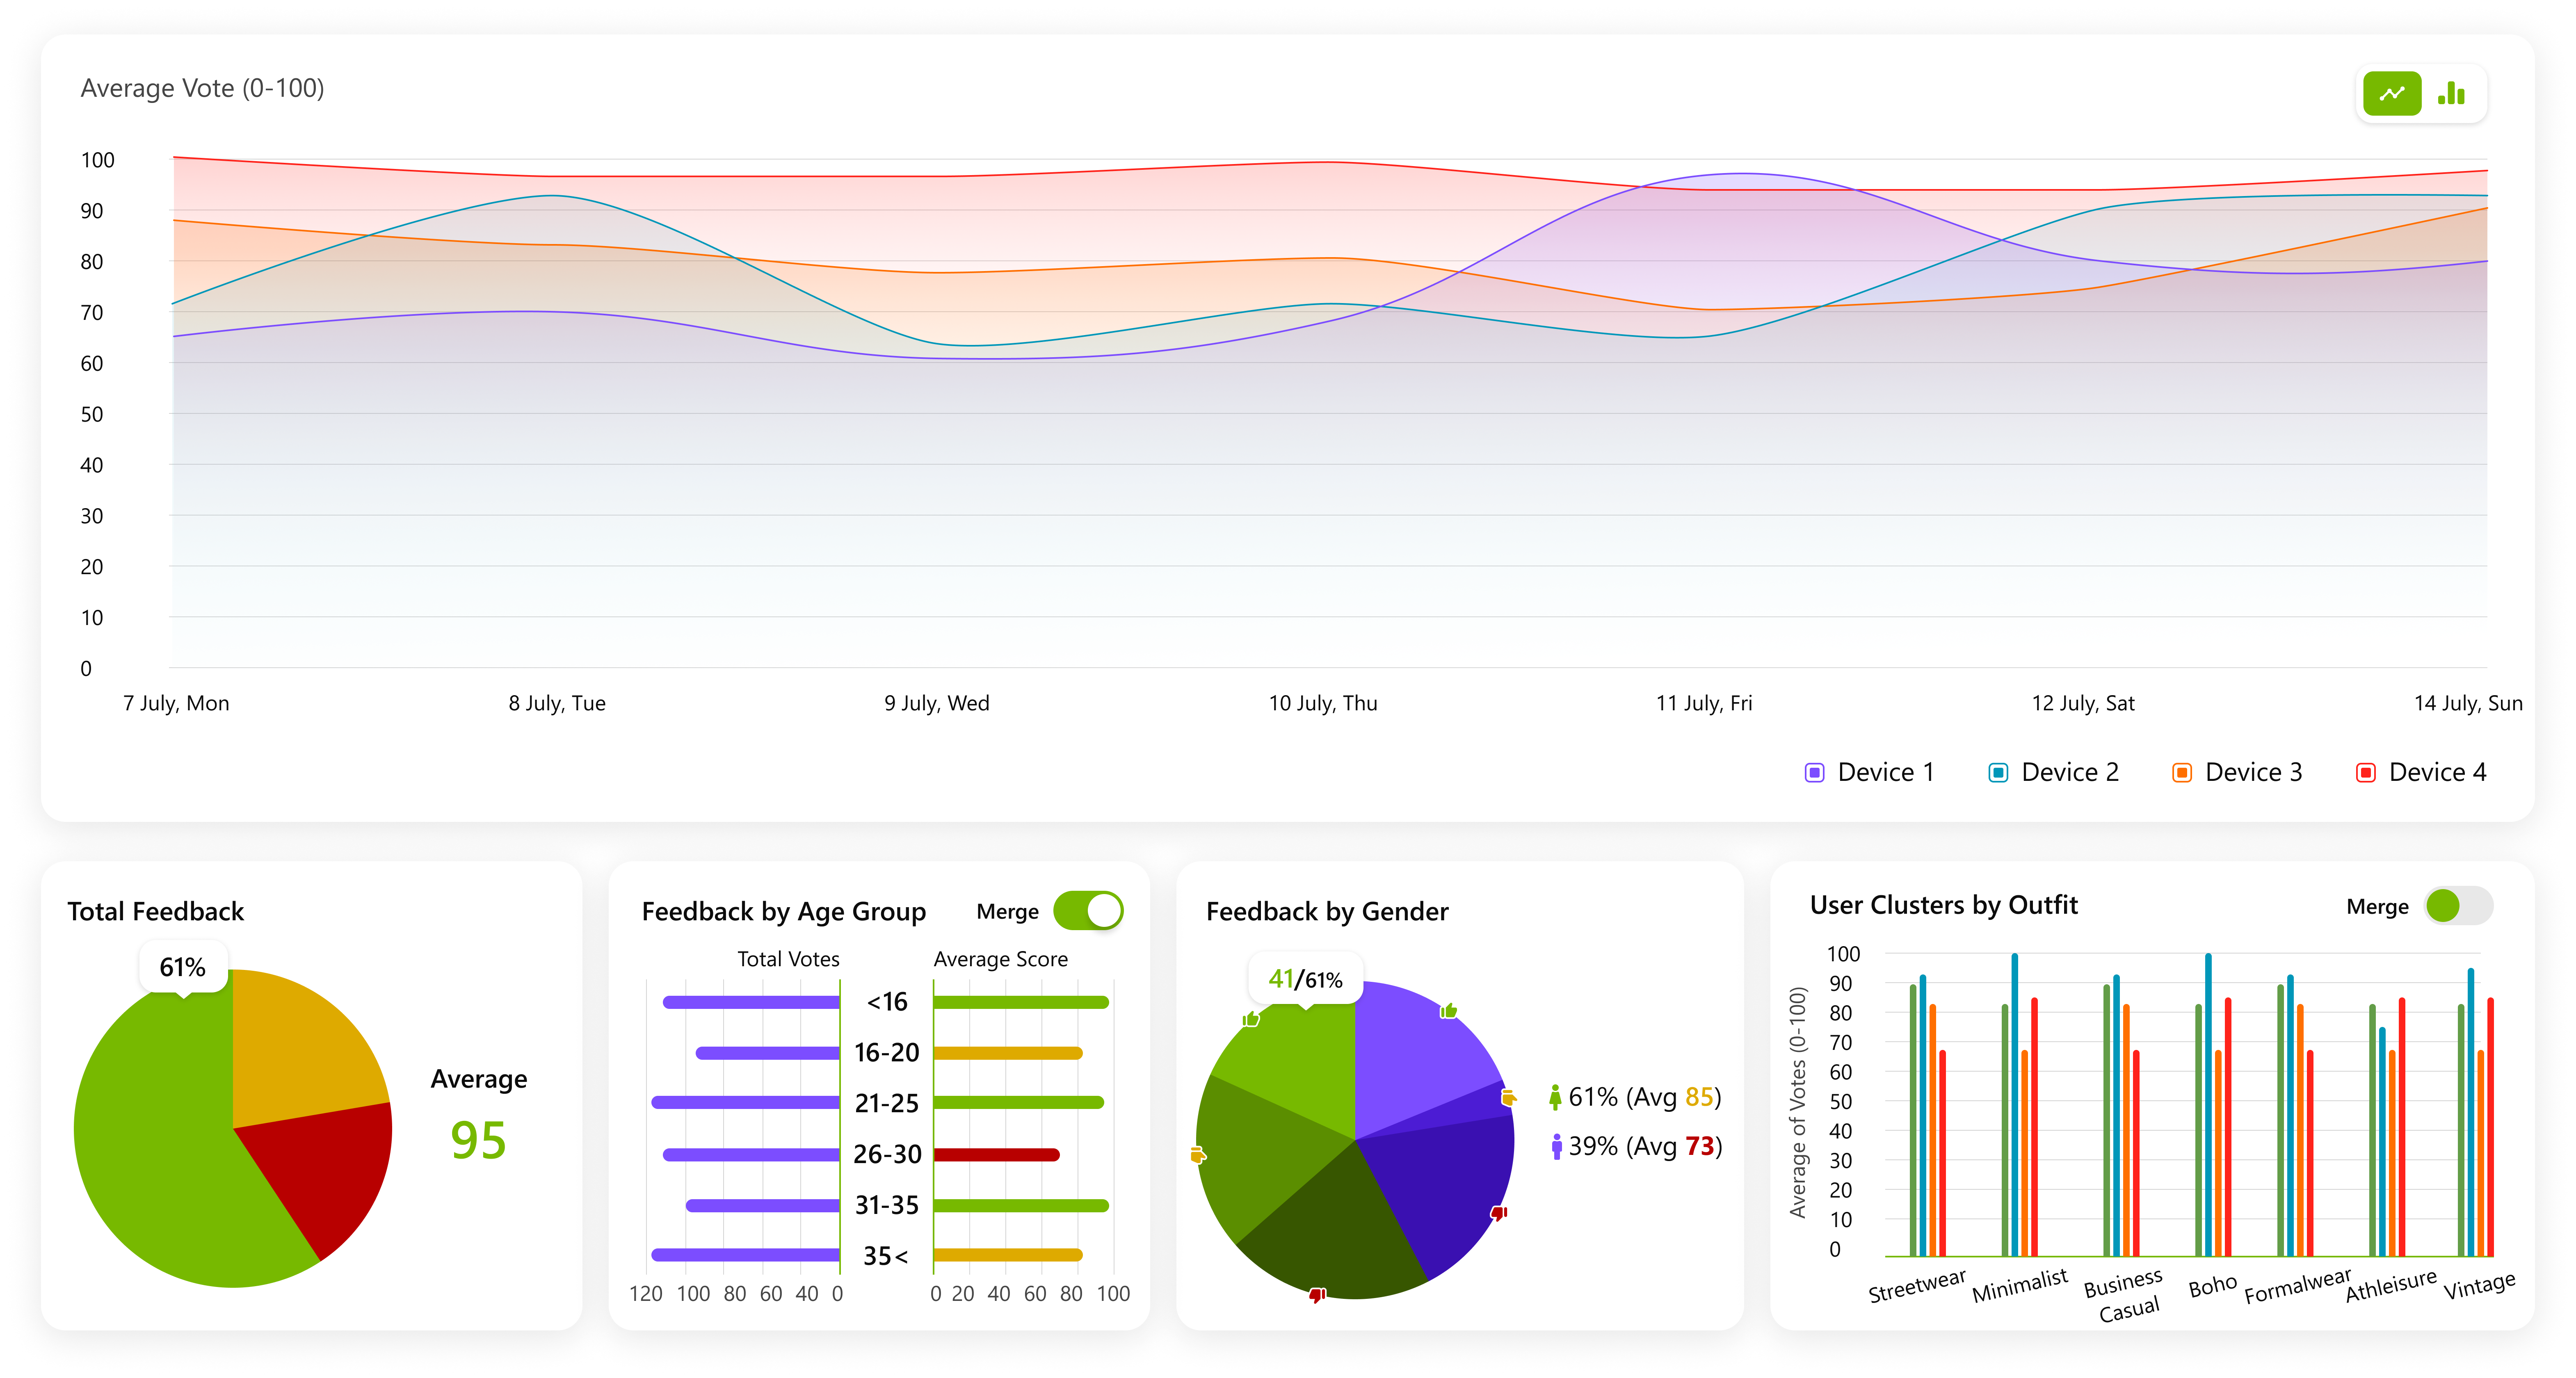Viewport: 2576px width, 1378px height.
Task: Toggle Device 3 series in legend
Action: (x=2182, y=773)
